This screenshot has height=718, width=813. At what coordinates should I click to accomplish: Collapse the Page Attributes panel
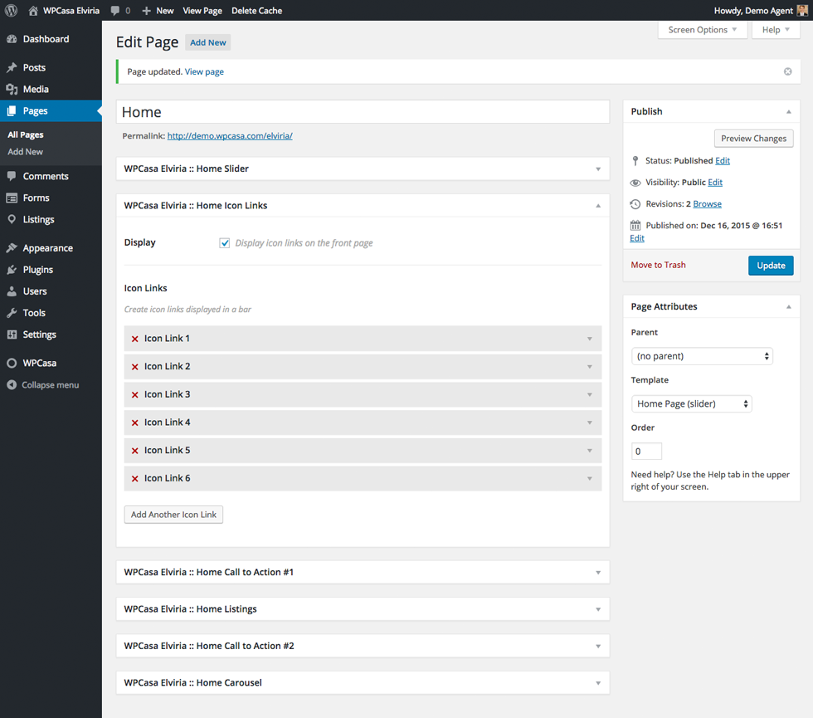(x=788, y=306)
